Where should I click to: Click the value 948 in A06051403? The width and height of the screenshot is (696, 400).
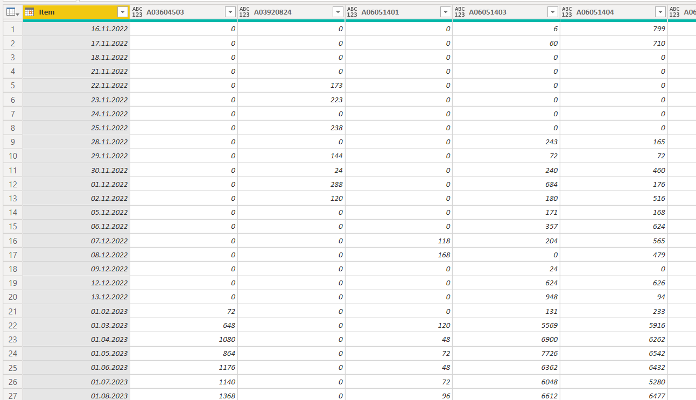coord(507,297)
